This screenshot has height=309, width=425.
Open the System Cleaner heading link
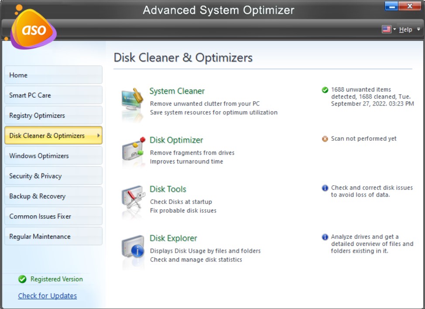click(177, 91)
